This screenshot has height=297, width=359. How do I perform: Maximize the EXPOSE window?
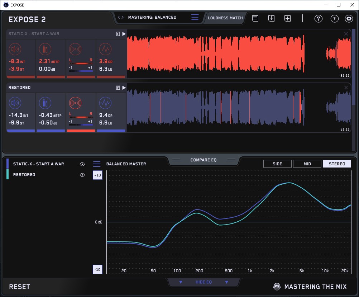(x=339, y=5)
